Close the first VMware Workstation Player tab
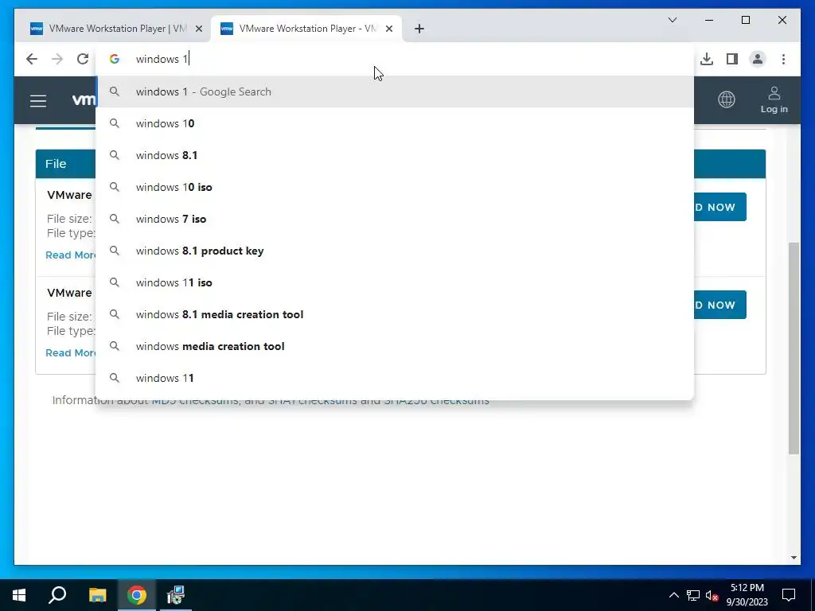Viewport: 815px width, 611px height. (x=198, y=29)
